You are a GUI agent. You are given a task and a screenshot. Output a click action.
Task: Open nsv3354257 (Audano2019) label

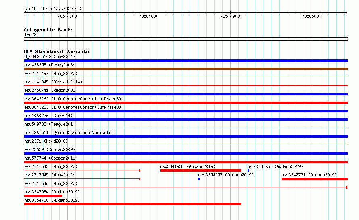click(x=226, y=175)
